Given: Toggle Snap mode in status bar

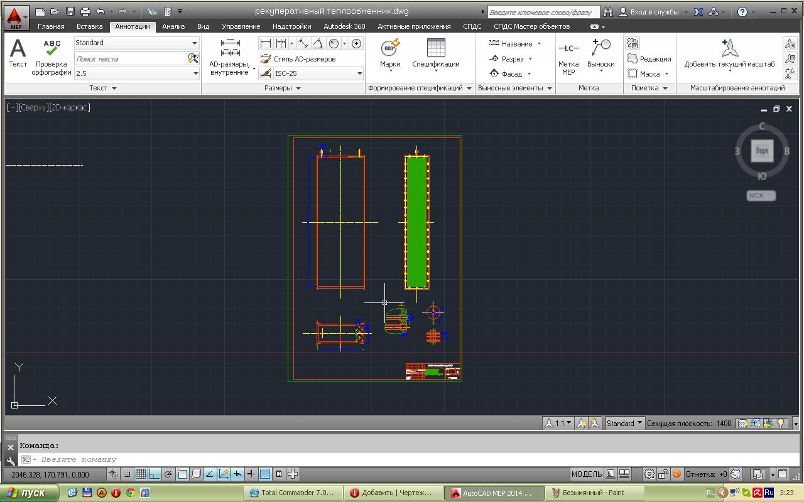Looking at the screenshot, I should (x=127, y=474).
